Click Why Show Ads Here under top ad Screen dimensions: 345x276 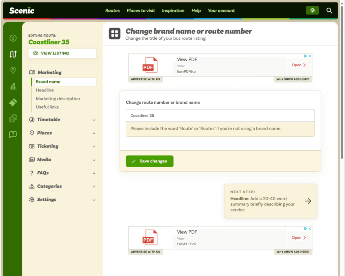(x=293, y=79)
